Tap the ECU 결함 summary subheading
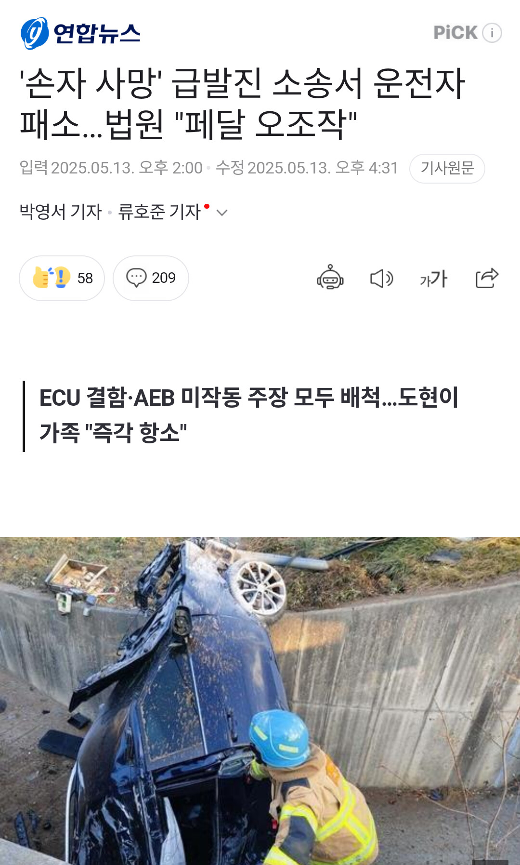The image size is (520, 865). tap(248, 415)
